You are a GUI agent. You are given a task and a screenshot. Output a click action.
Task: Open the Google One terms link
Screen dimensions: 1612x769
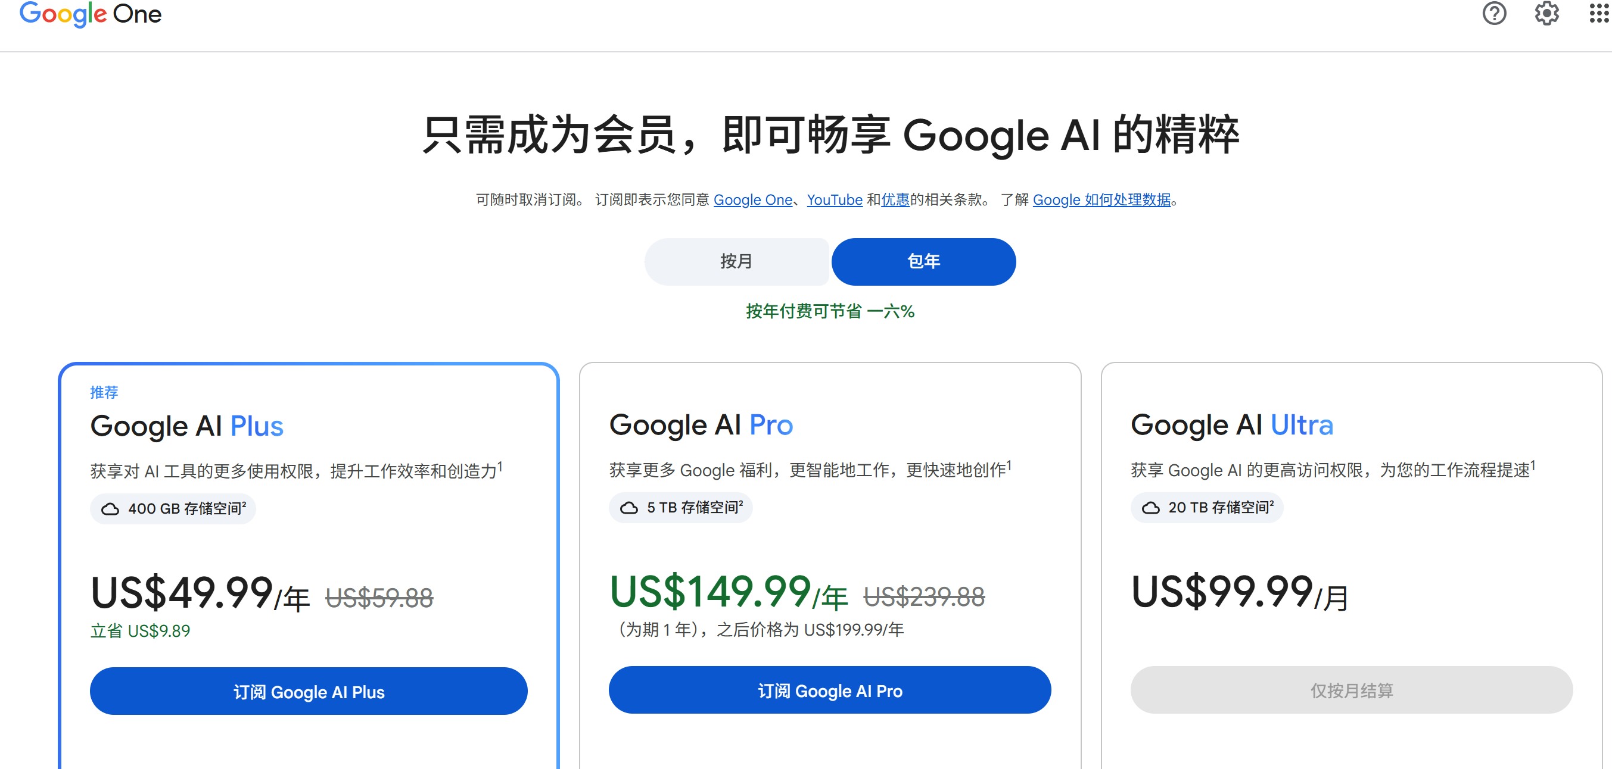(x=753, y=200)
